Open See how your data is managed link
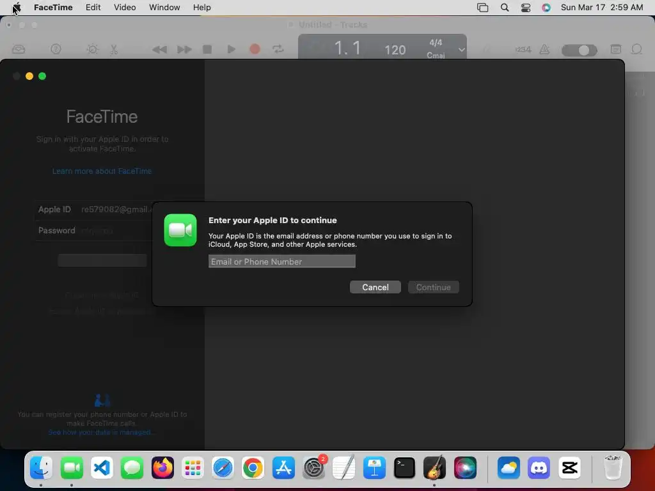The height and width of the screenshot is (491, 655). (100, 432)
